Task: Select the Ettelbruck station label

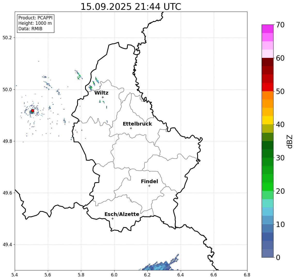Action: [x=137, y=124]
